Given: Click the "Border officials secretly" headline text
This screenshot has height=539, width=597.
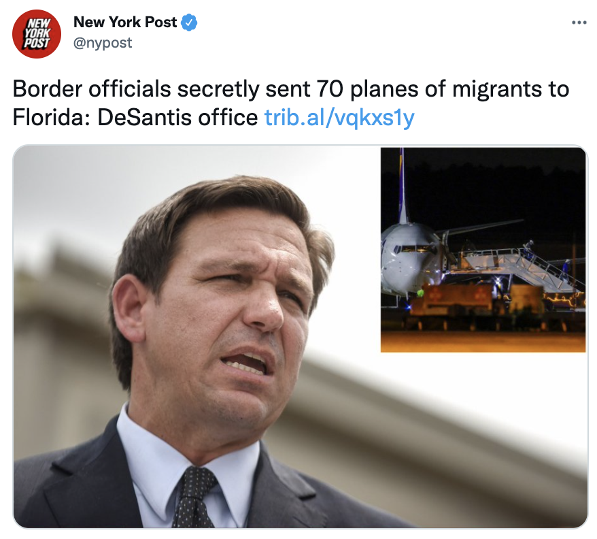Looking at the screenshot, I should click(136, 90).
